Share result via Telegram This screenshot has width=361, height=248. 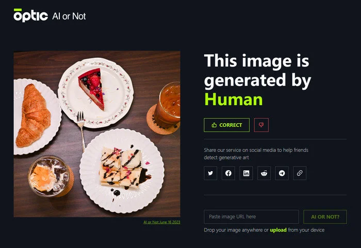pyautogui.click(x=282, y=173)
